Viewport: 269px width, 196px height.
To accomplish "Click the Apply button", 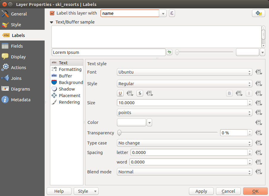I will (201, 191).
